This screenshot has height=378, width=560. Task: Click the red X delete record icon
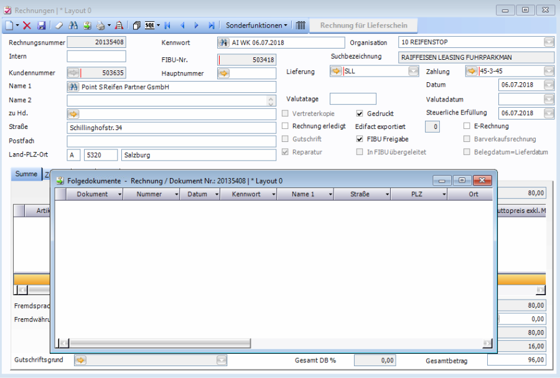coord(27,26)
